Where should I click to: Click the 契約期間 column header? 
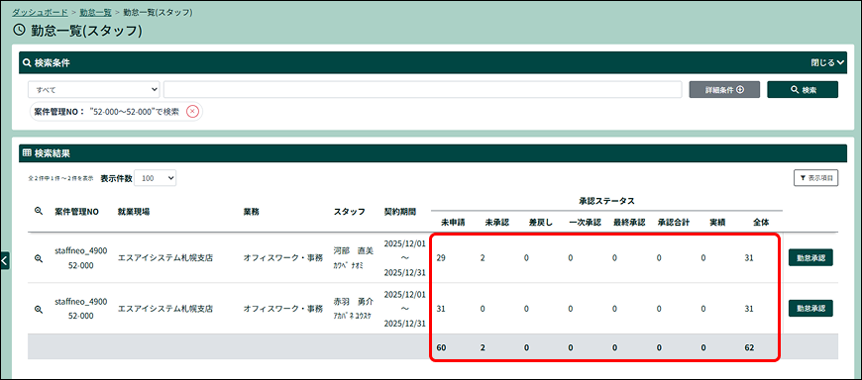coord(400,212)
